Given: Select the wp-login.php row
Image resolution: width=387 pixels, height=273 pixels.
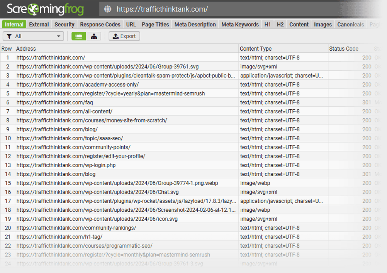Looking at the screenshot, I should tap(66, 165).
